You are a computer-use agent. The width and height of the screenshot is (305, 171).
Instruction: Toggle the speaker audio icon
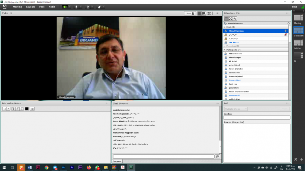65,7
